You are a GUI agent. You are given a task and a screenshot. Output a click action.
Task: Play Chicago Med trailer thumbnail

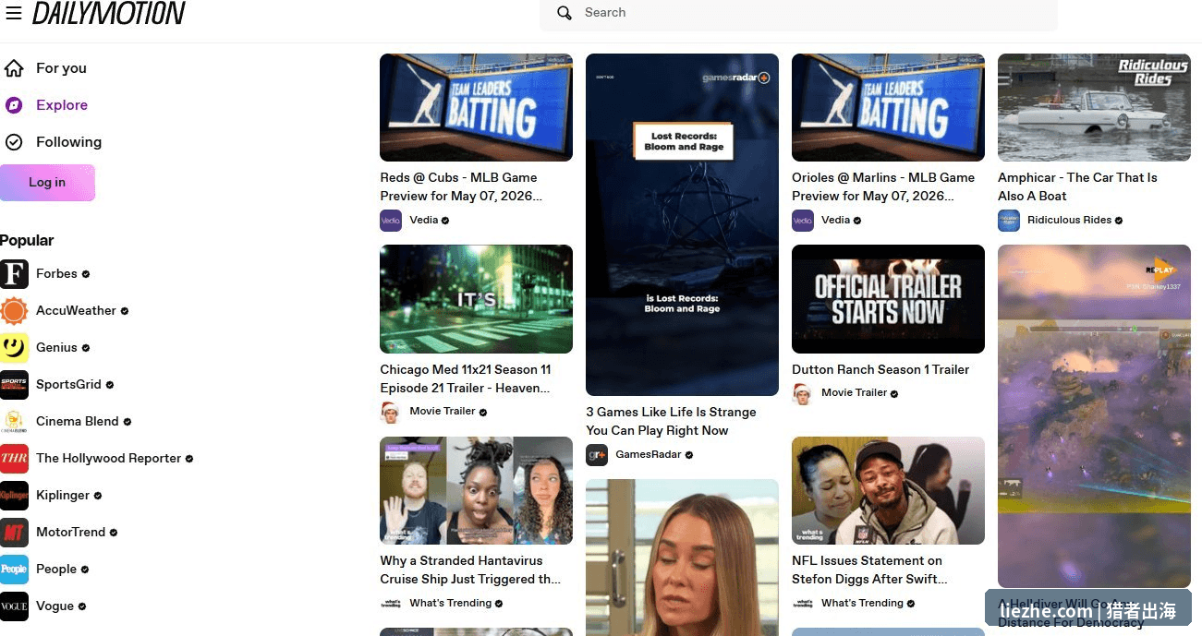coord(476,299)
